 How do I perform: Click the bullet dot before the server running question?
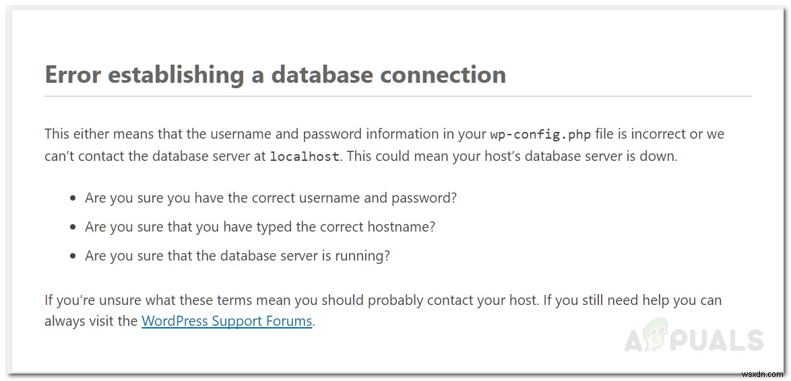tap(73, 256)
